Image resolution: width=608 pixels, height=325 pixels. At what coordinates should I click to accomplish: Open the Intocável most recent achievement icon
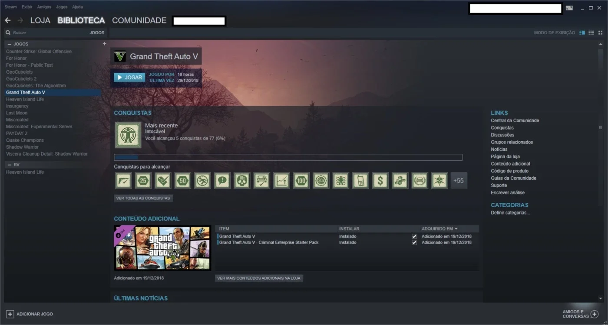(x=128, y=135)
